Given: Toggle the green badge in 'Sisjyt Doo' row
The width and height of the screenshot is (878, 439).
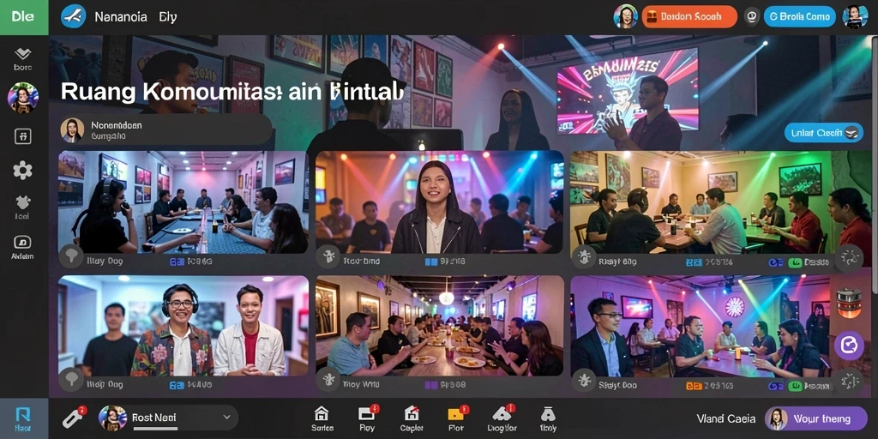Looking at the screenshot, I should click(x=795, y=385).
